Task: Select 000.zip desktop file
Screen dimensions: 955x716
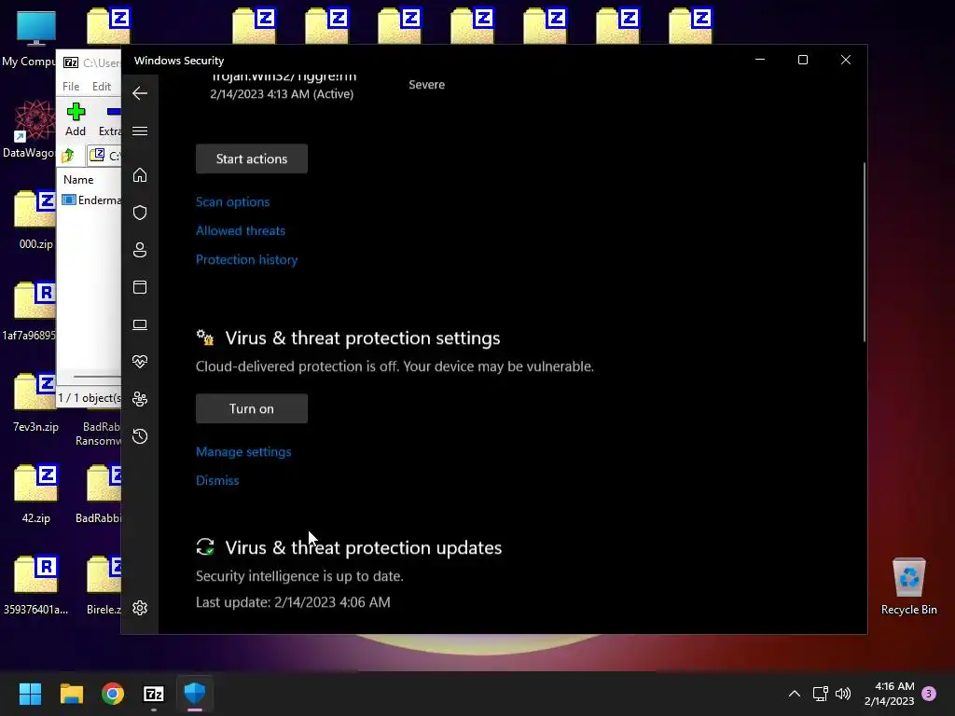Action: coord(36,220)
